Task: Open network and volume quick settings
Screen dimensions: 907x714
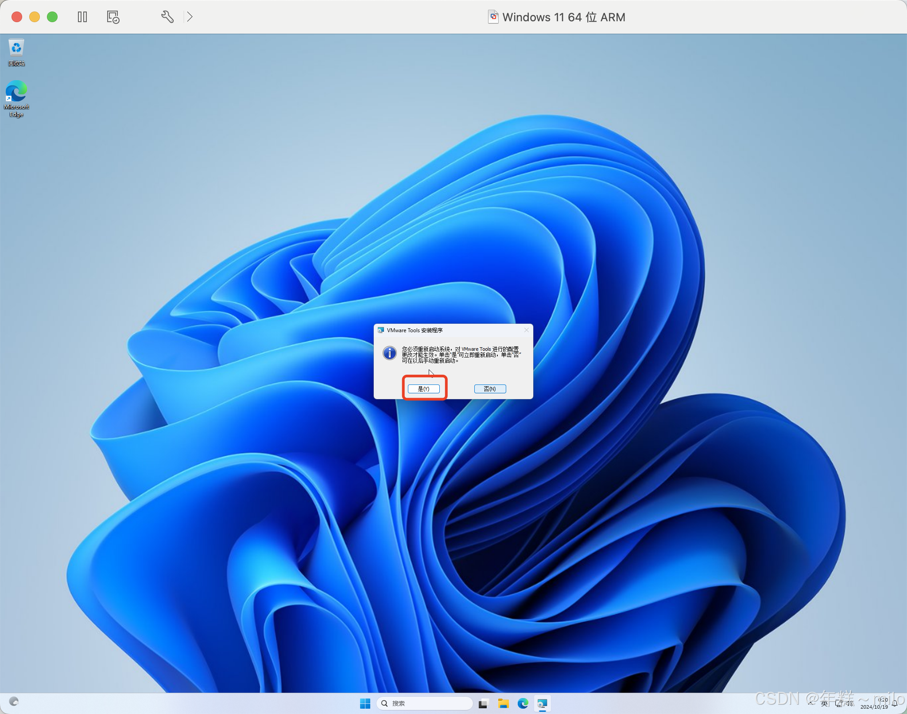Action: tap(844, 703)
